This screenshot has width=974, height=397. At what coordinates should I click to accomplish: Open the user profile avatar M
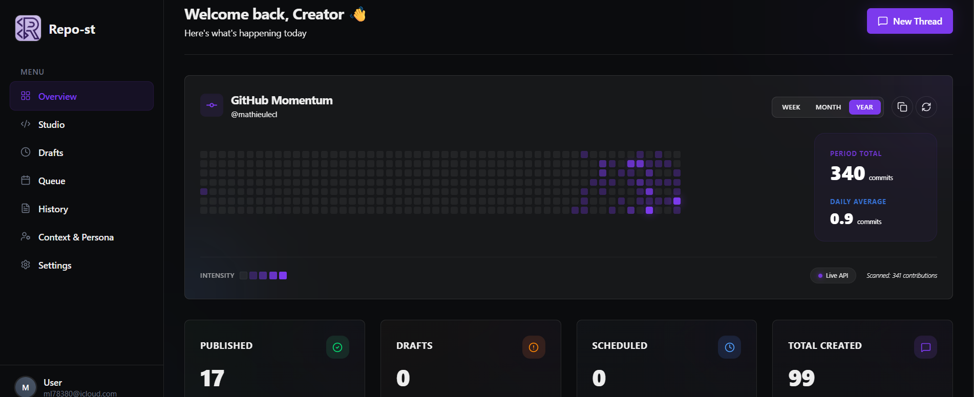[x=26, y=387]
